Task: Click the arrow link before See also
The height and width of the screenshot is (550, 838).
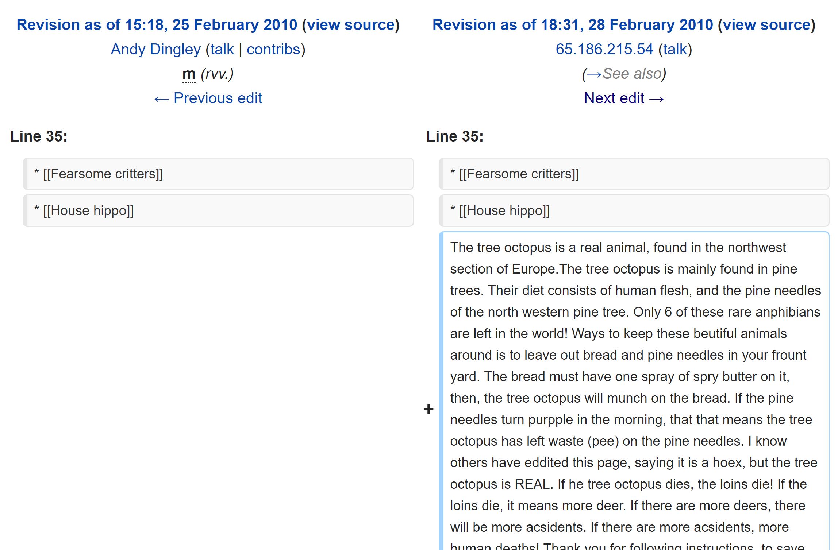Action: point(594,74)
